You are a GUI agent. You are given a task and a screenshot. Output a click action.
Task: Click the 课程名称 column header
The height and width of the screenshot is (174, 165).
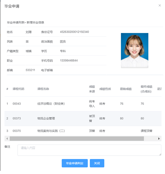pos(43,89)
